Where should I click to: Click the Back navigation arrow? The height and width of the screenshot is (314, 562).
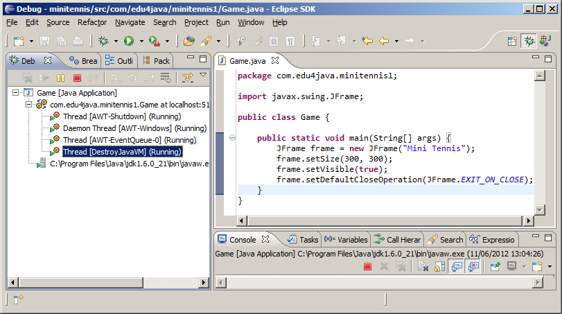pyautogui.click(x=384, y=41)
